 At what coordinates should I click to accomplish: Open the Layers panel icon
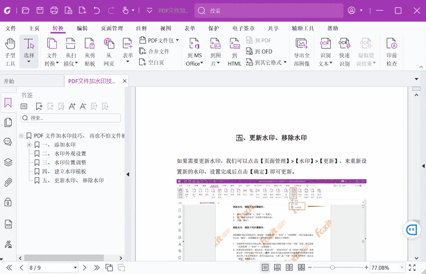coord(8,163)
